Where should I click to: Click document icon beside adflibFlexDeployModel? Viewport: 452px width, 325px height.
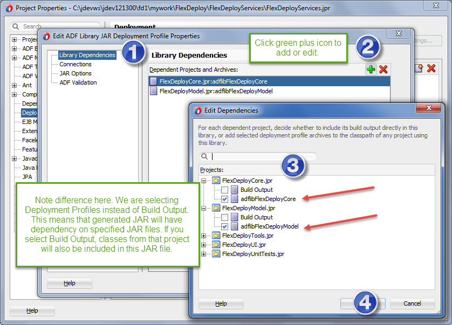(234, 226)
